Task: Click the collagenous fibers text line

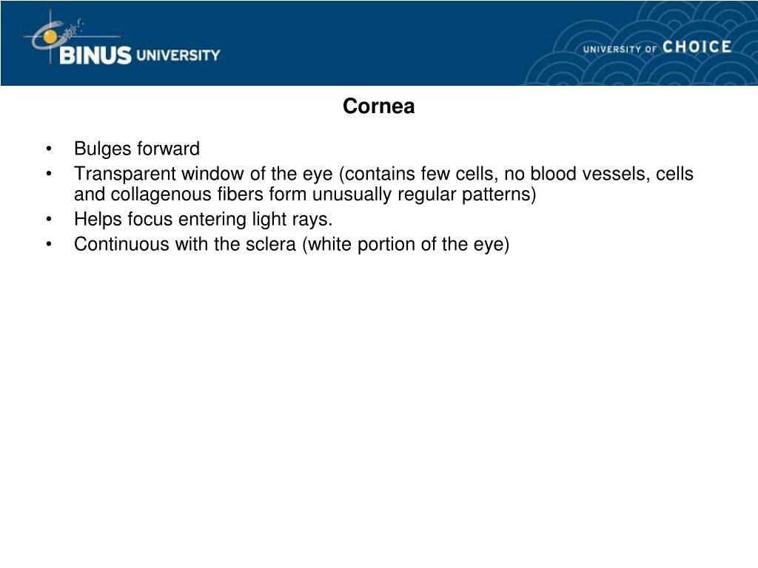Action: pyautogui.click(x=305, y=195)
